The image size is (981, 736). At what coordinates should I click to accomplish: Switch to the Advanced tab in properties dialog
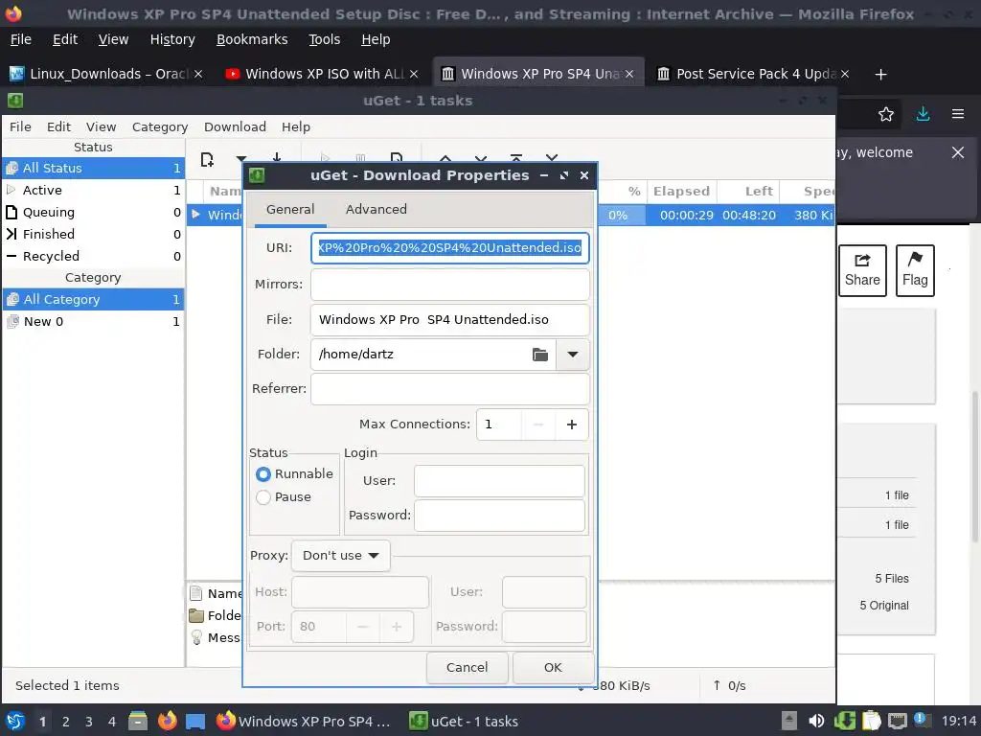(376, 209)
